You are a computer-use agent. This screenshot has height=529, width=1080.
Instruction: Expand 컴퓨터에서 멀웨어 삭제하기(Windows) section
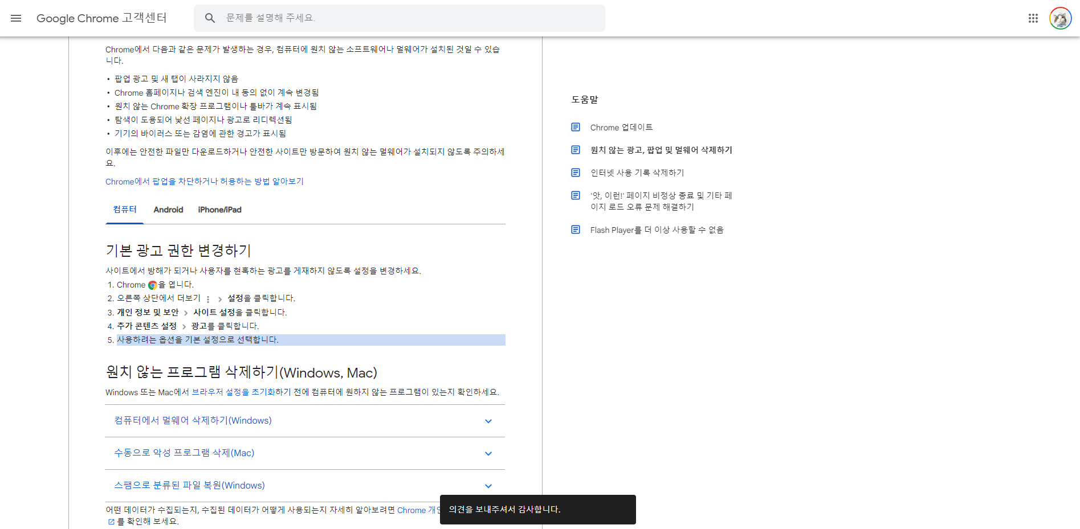coord(305,421)
